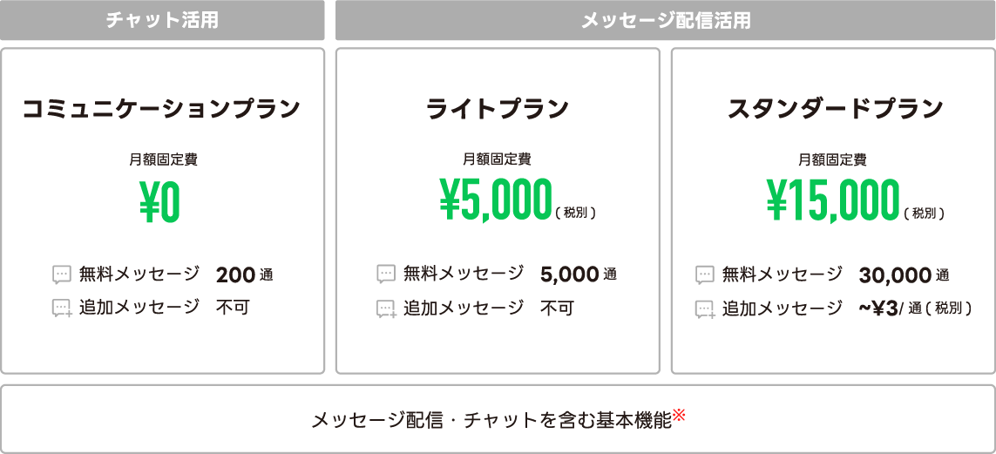Select the メッセージ配信活用 header tab
The image size is (996, 454).
(x=665, y=20)
